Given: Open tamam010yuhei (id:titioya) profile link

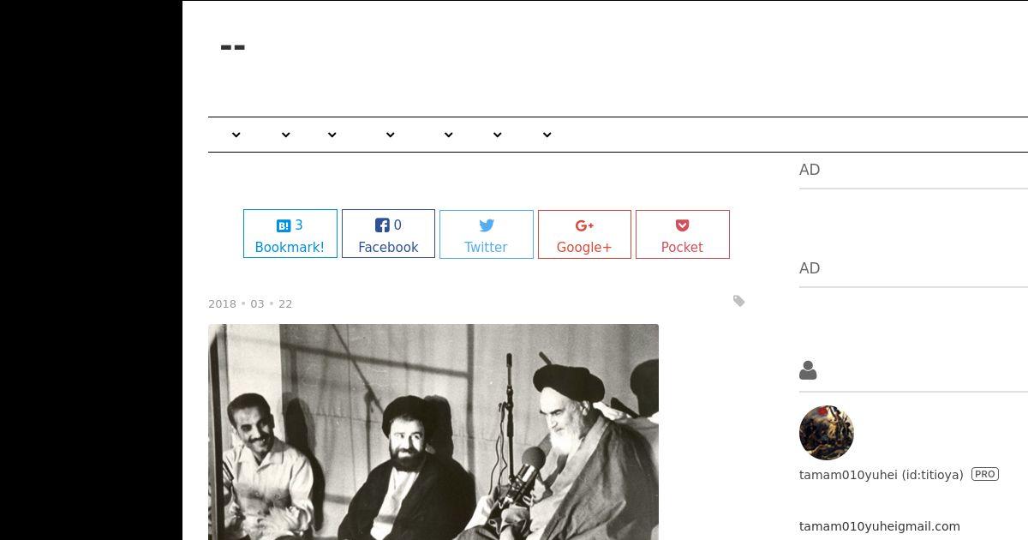Looking at the screenshot, I should 882,474.
